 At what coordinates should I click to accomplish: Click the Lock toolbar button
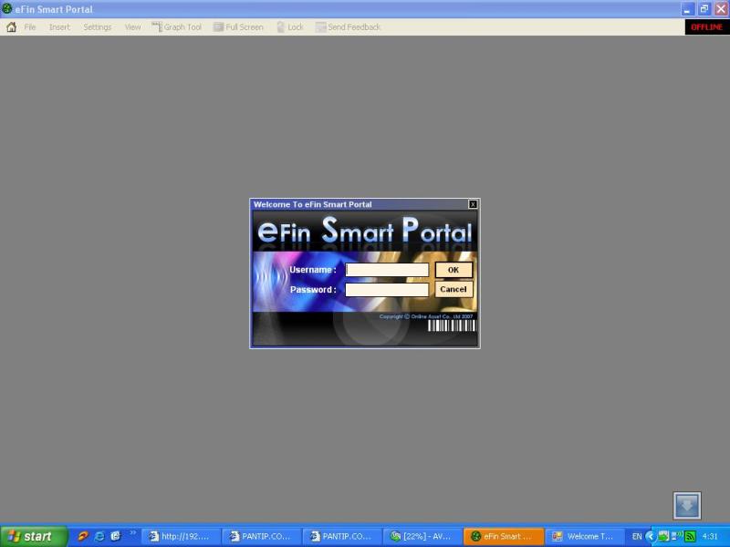point(289,27)
